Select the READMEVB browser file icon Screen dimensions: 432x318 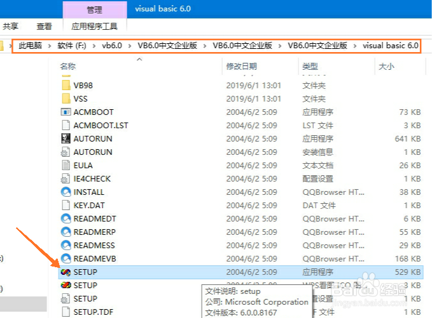[x=66, y=258]
